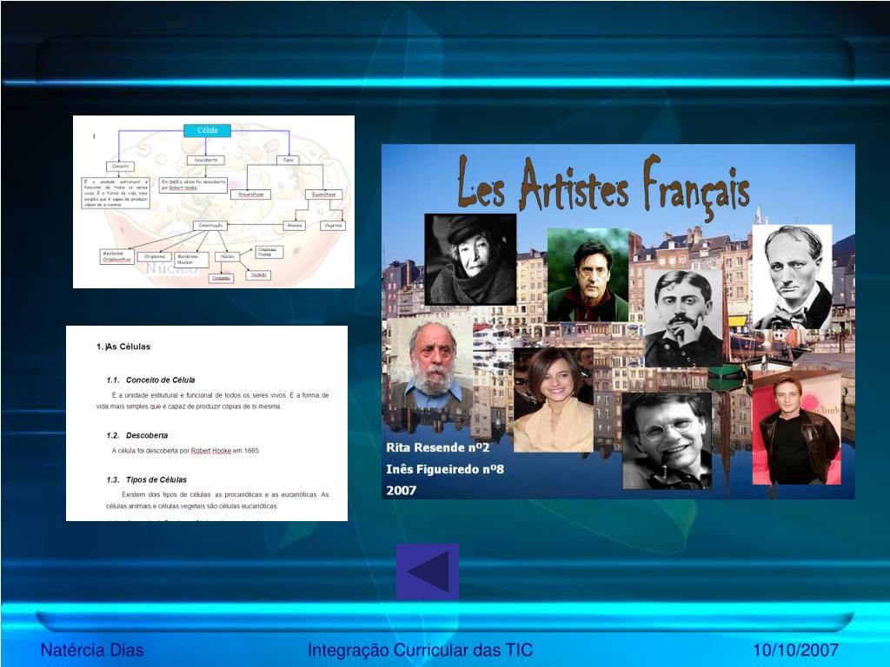This screenshot has height=667, width=890.
Task: Open the 'As Células' document thumbnail
Action: (x=207, y=423)
